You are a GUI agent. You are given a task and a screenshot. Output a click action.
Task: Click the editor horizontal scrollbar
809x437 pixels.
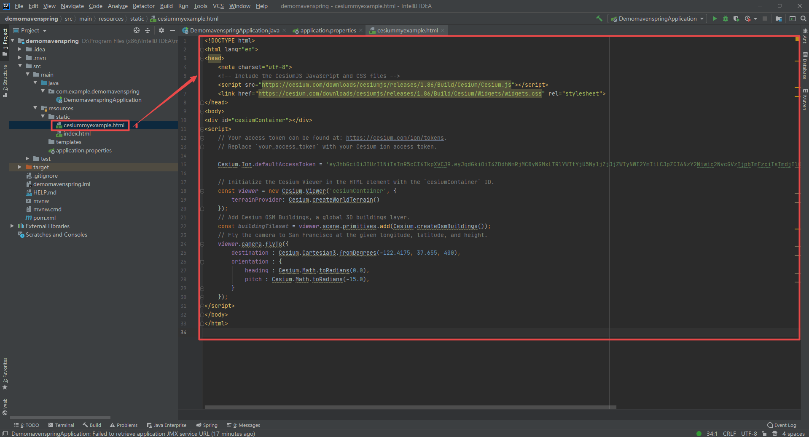click(x=410, y=407)
